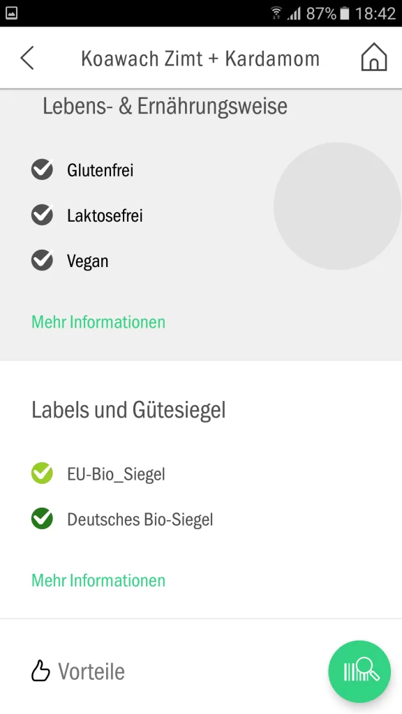Open Mehr Informationen under Labels und Gütesiegel
Image resolution: width=402 pixels, height=714 pixels.
98,581
